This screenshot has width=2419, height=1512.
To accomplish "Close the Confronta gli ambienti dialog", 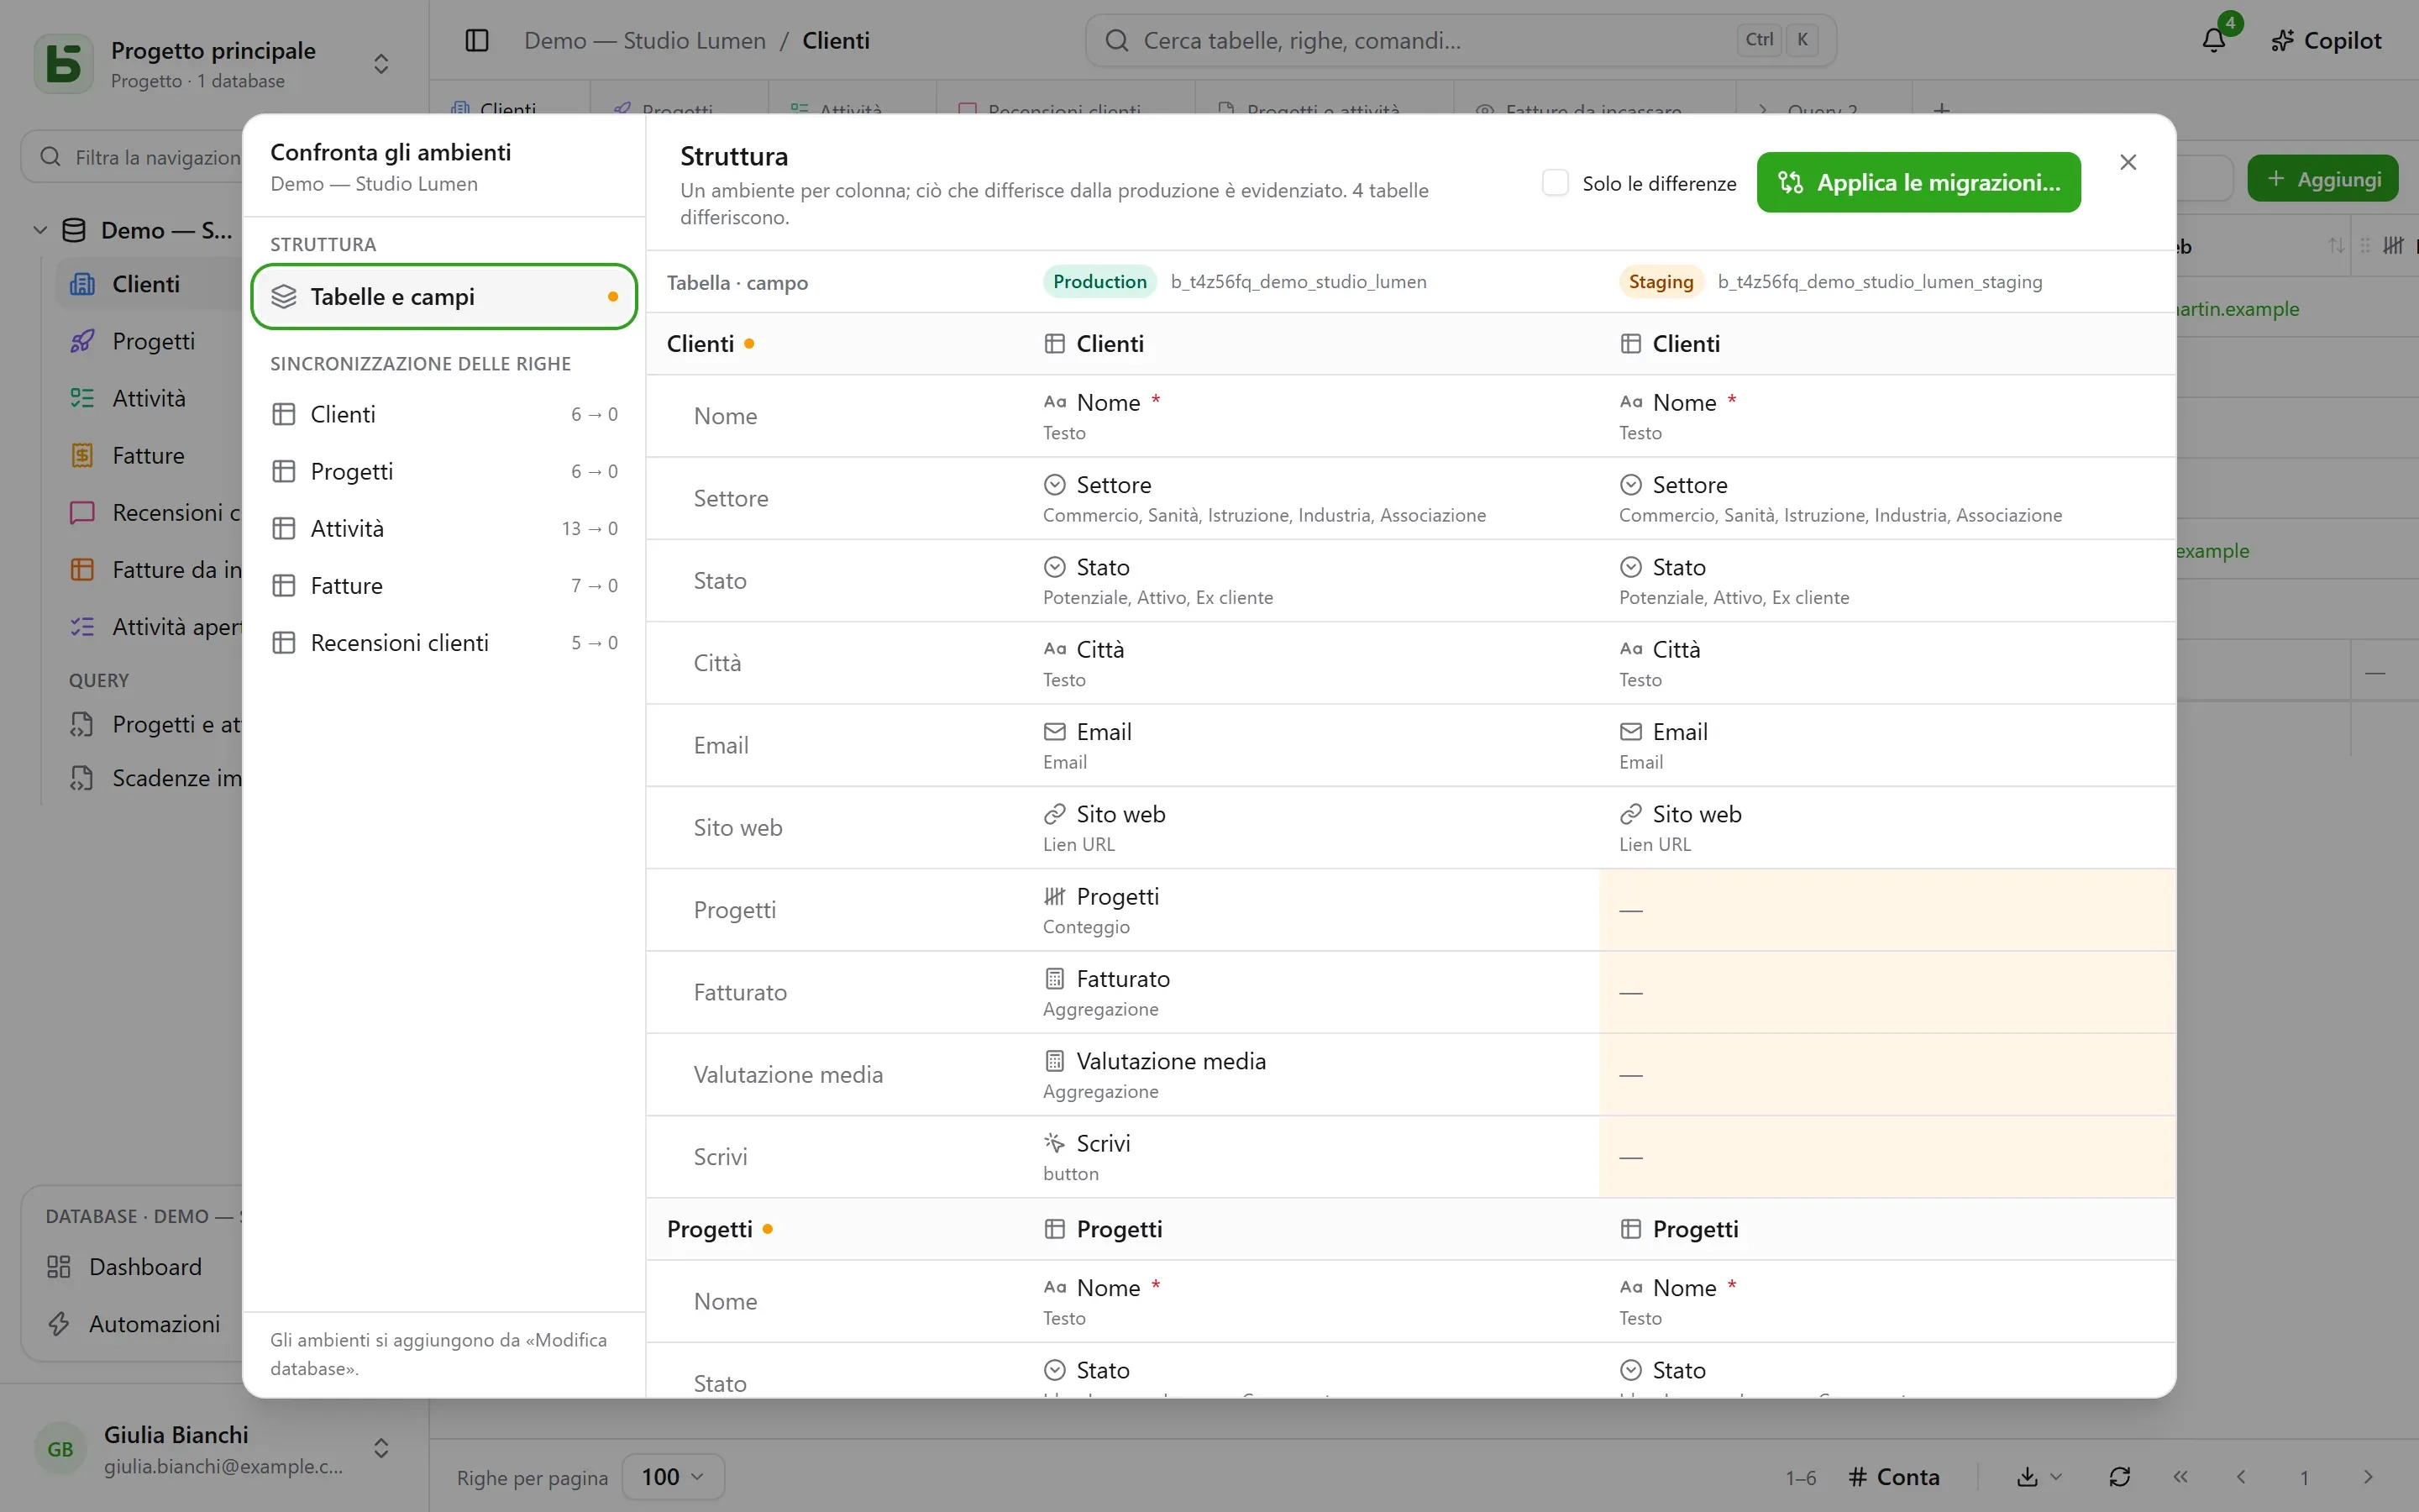I will point(2128,162).
